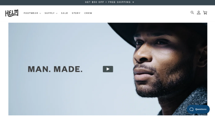Expand the $50 off announcement arrow
The height and width of the screenshot is (120, 215).
pyautogui.click(x=133, y=2)
